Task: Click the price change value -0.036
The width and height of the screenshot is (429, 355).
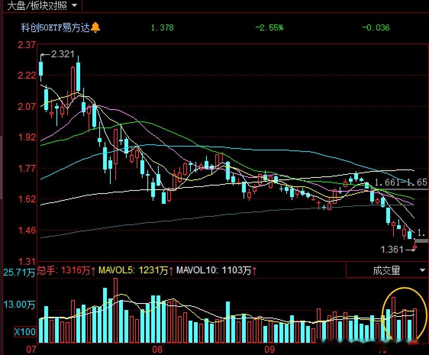Action: point(376,27)
